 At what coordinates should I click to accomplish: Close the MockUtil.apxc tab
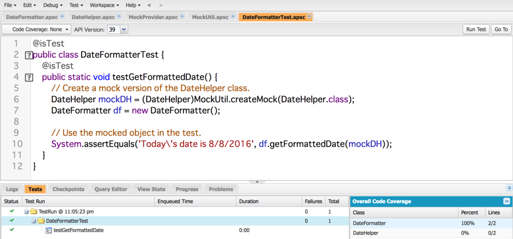pos(232,16)
